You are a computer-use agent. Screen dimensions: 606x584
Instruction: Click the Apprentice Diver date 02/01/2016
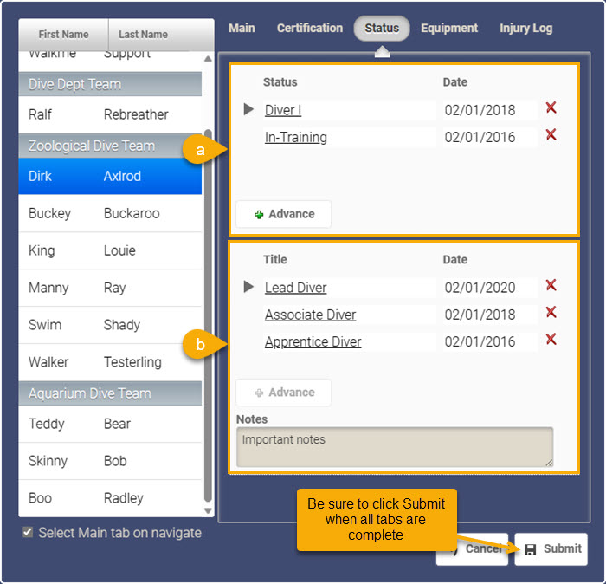point(490,342)
